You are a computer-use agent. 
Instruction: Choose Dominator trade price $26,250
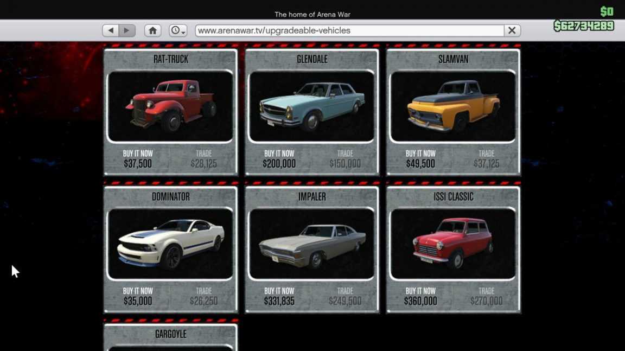pyautogui.click(x=203, y=296)
